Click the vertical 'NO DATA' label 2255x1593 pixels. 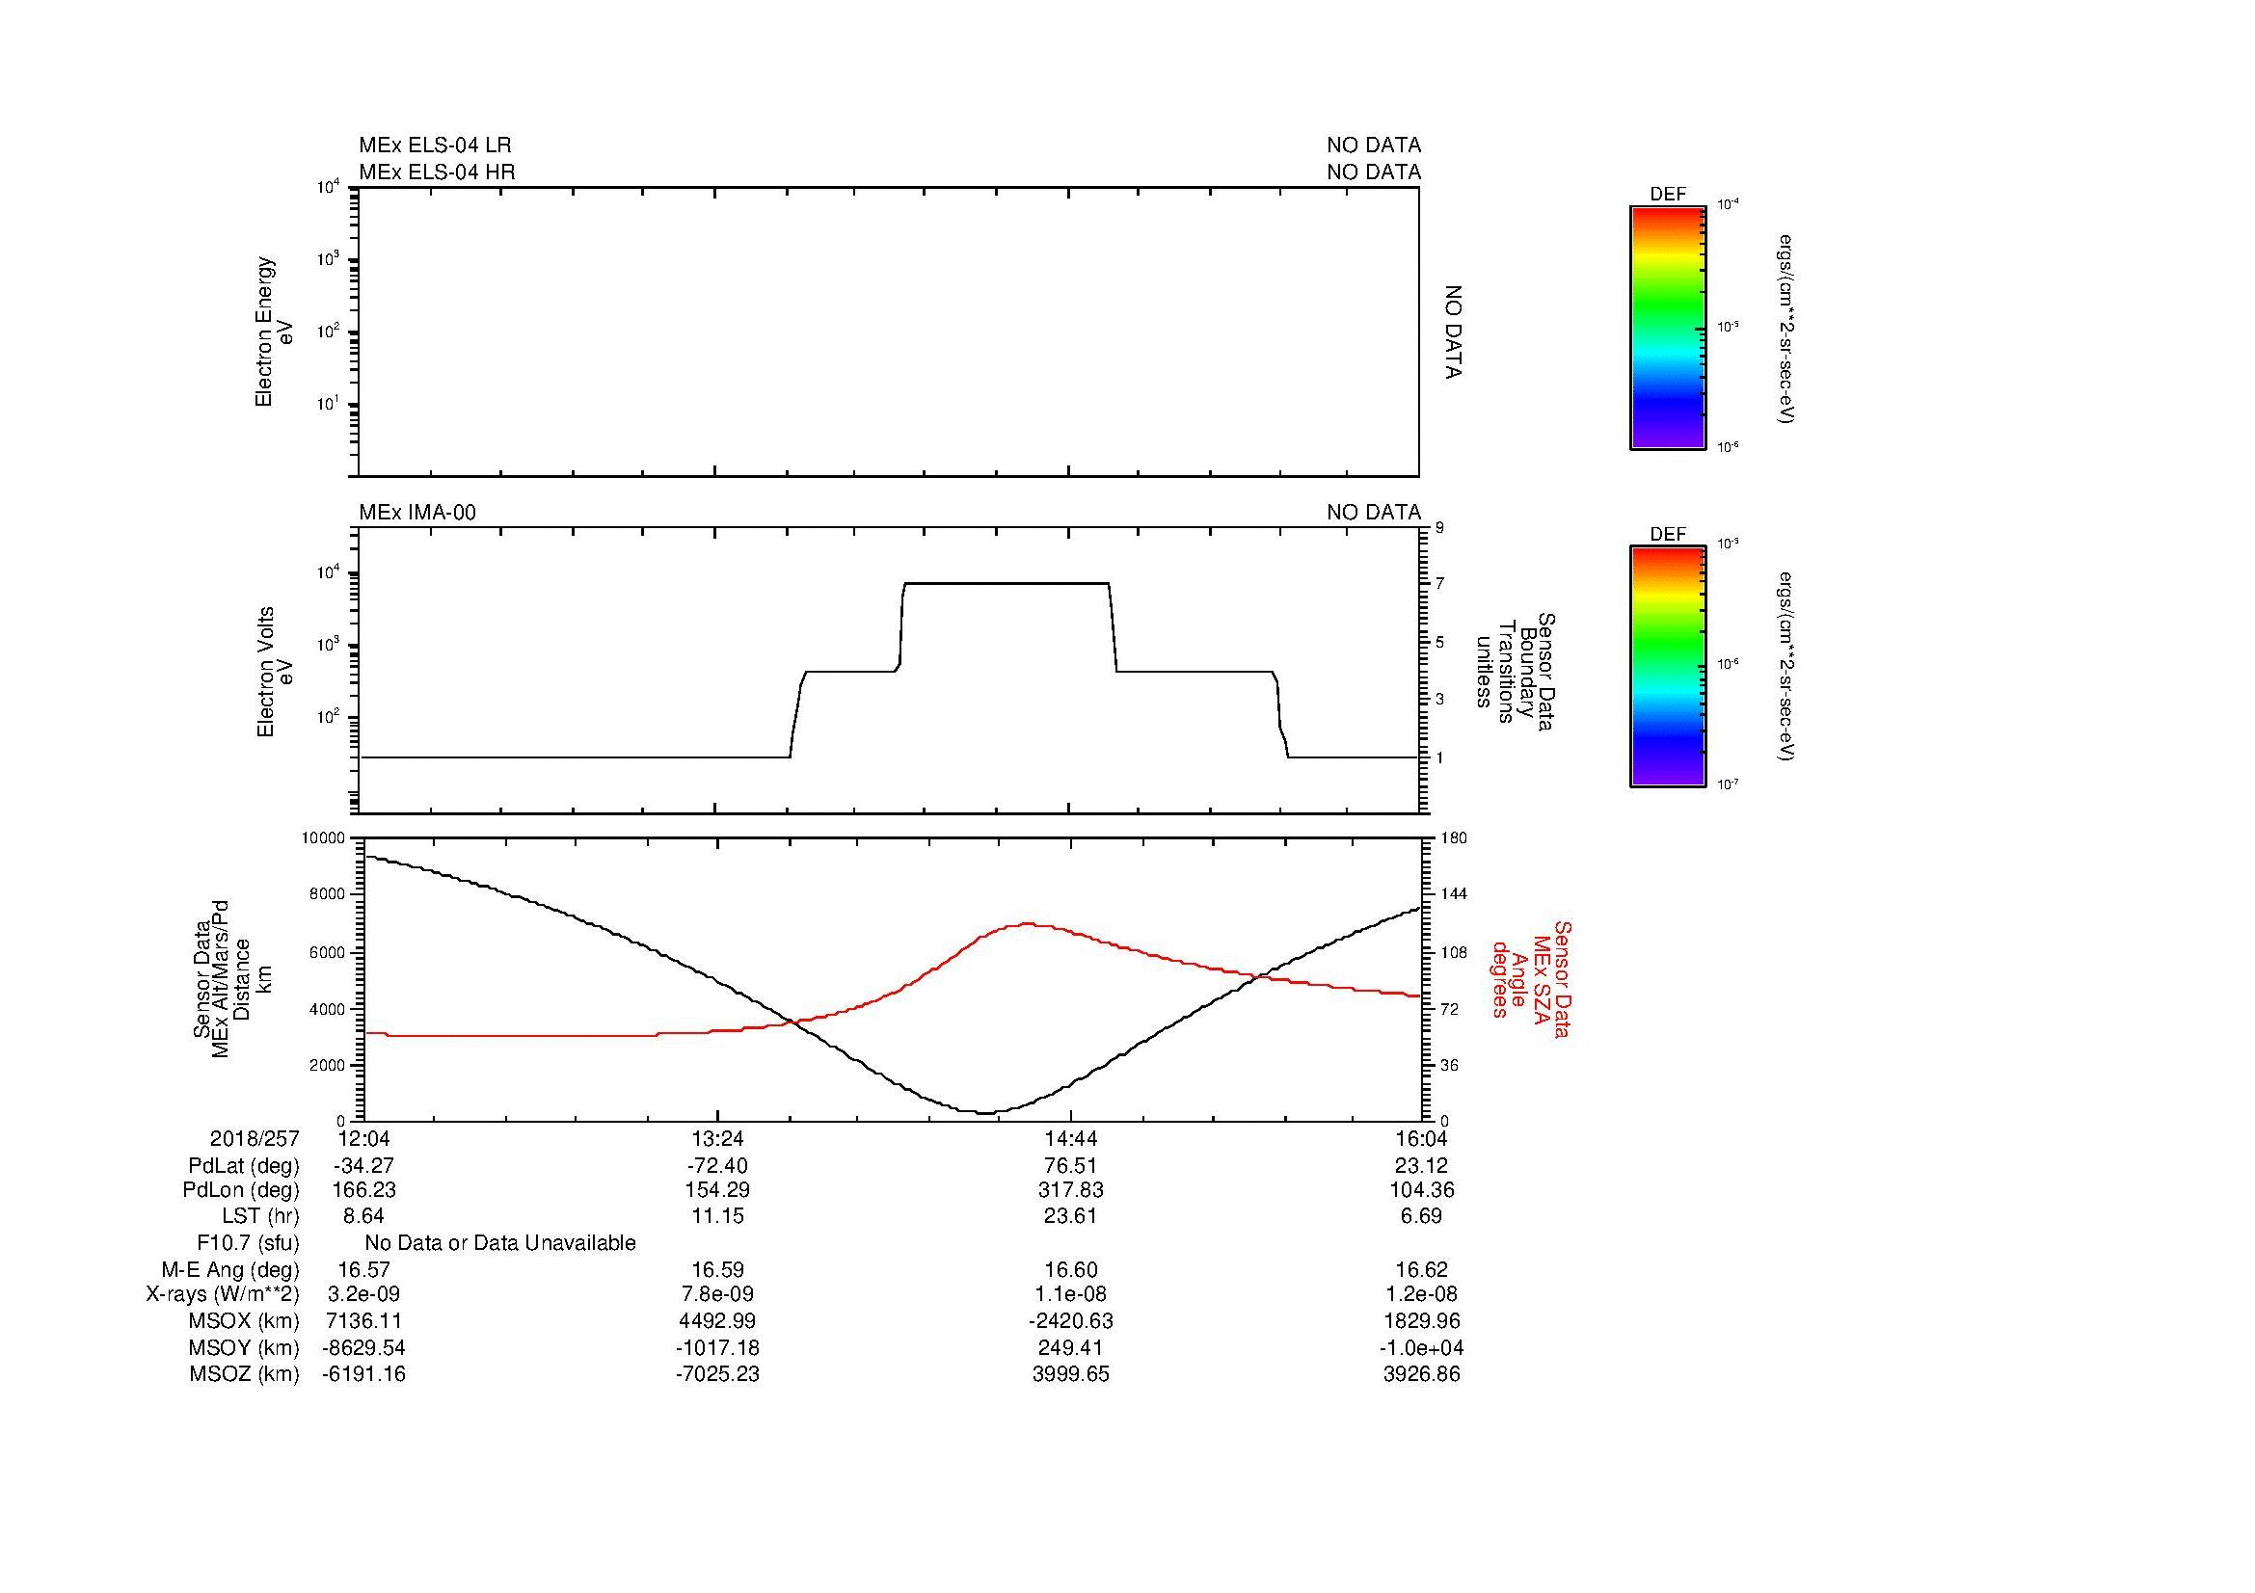(x=1454, y=332)
